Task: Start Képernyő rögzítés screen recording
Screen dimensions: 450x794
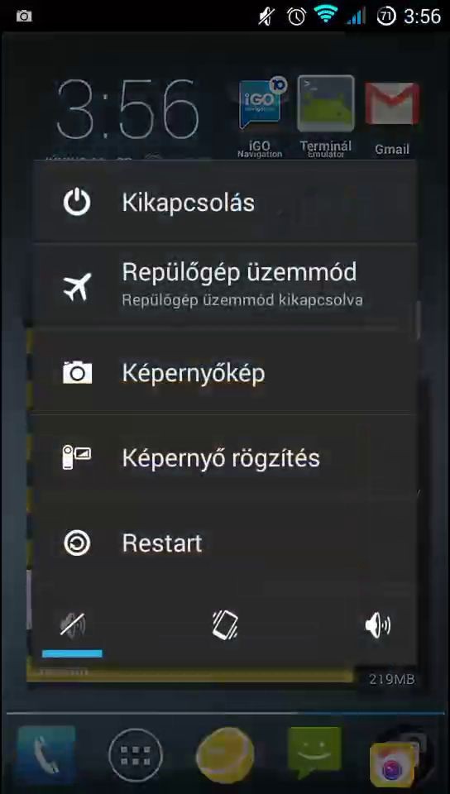Action: pyautogui.click(x=224, y=457)
